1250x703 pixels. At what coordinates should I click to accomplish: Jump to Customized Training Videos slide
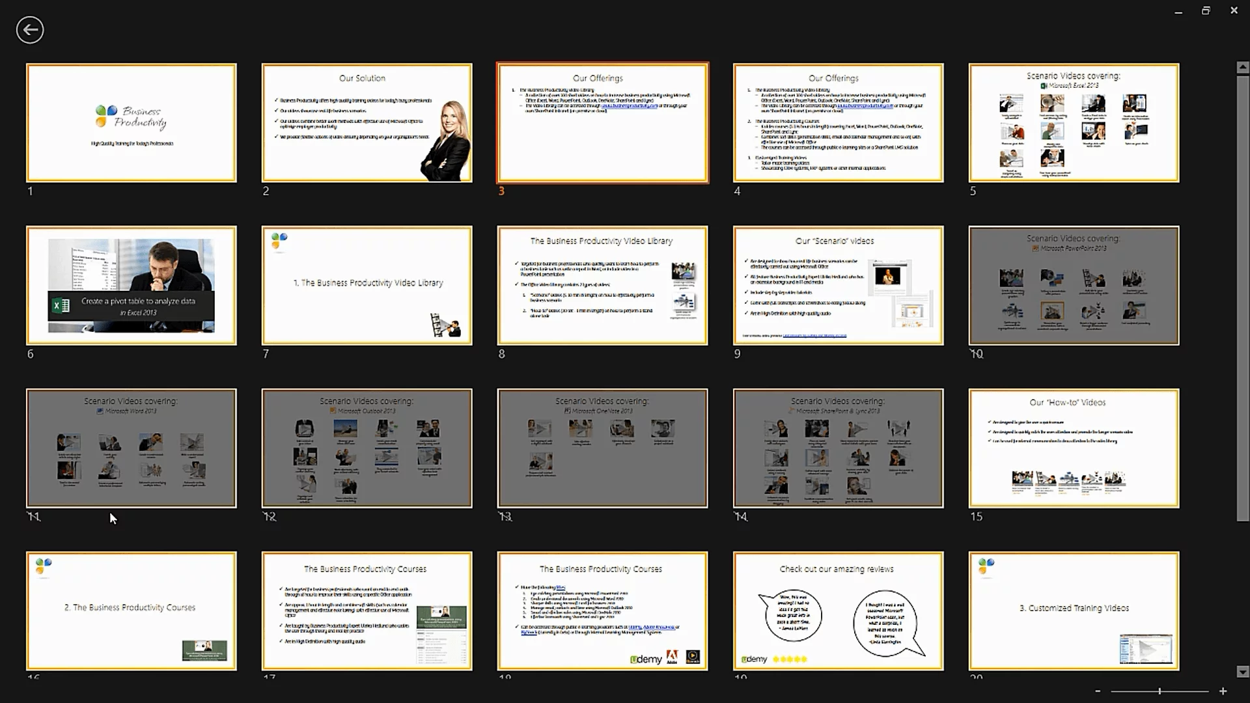(1074, 611)
